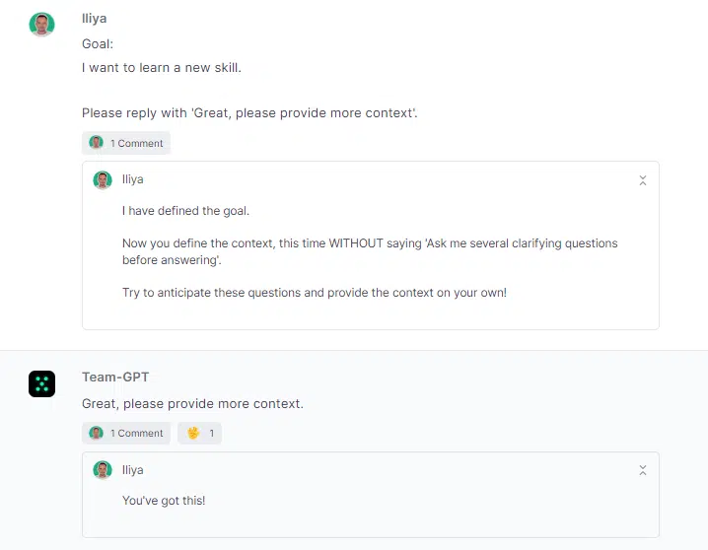This screenshot has width=708, height=550.
Task: Click the small avatar inside the first '1 Comment' button
Action: coord(97,143)
